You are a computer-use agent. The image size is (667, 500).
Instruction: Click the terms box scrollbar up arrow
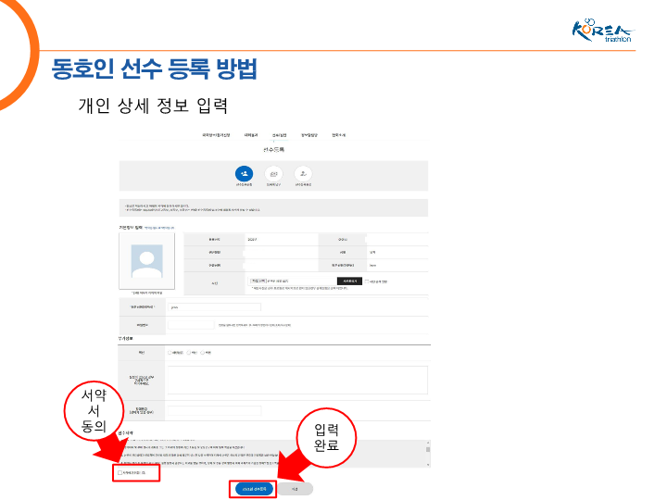point(428,443)
